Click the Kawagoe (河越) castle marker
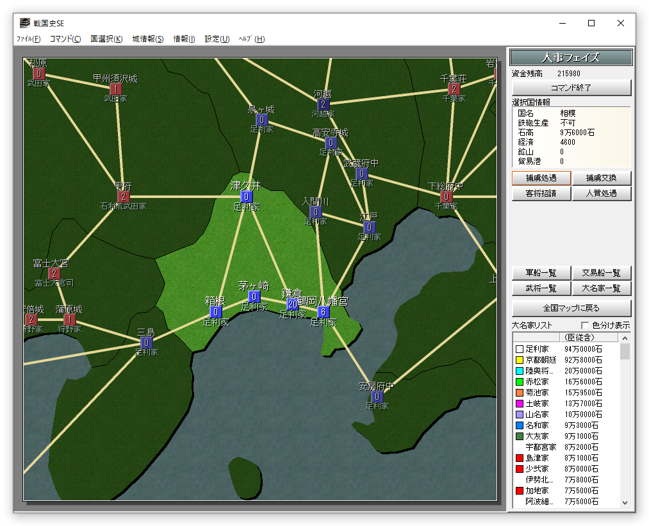Image resolution: width=649 pixels, height=526 pixels. [324, 104]
